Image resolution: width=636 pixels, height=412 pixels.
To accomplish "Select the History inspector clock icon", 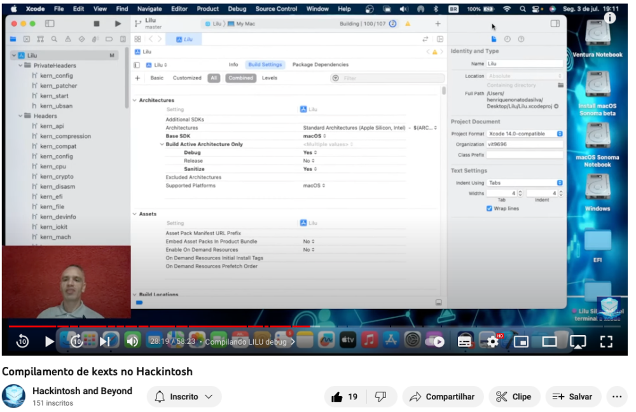I will [508, 39].
